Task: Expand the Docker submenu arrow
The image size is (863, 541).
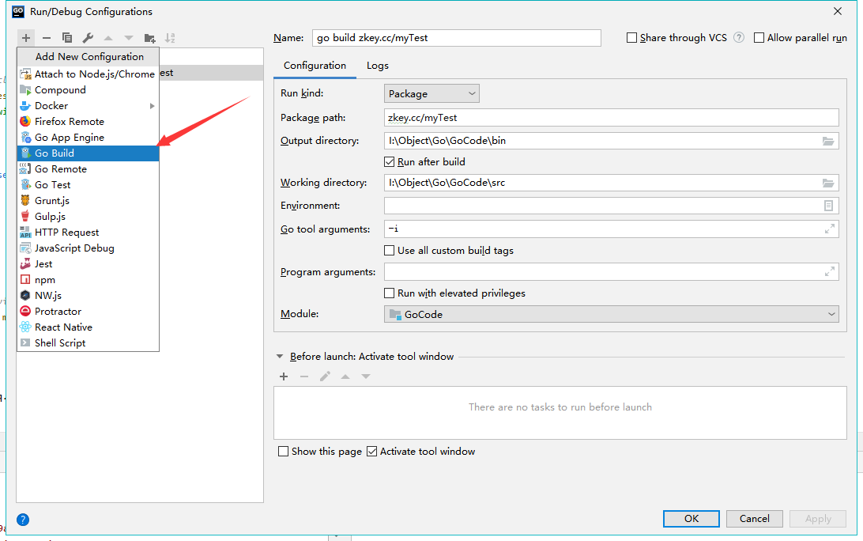Action: (x=153, y=106)
